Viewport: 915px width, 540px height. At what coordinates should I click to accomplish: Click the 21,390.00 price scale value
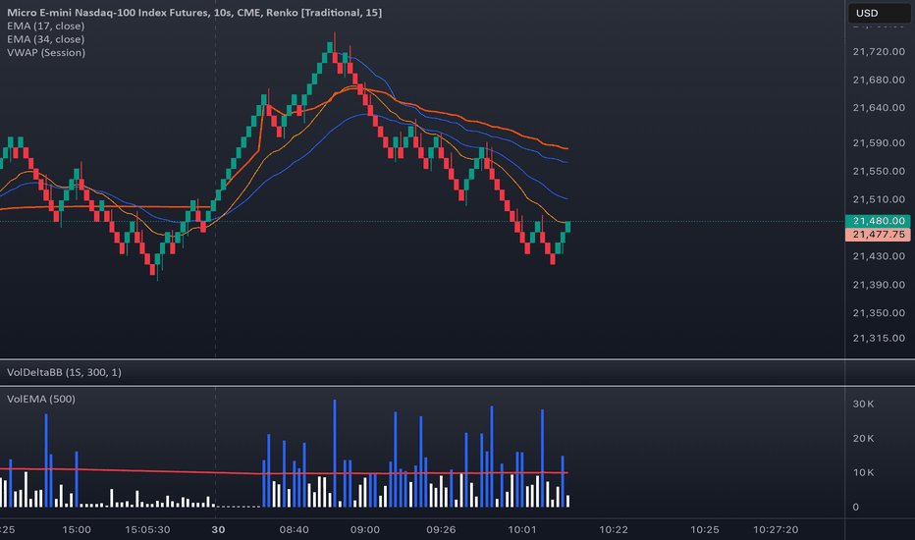(879, 285)
